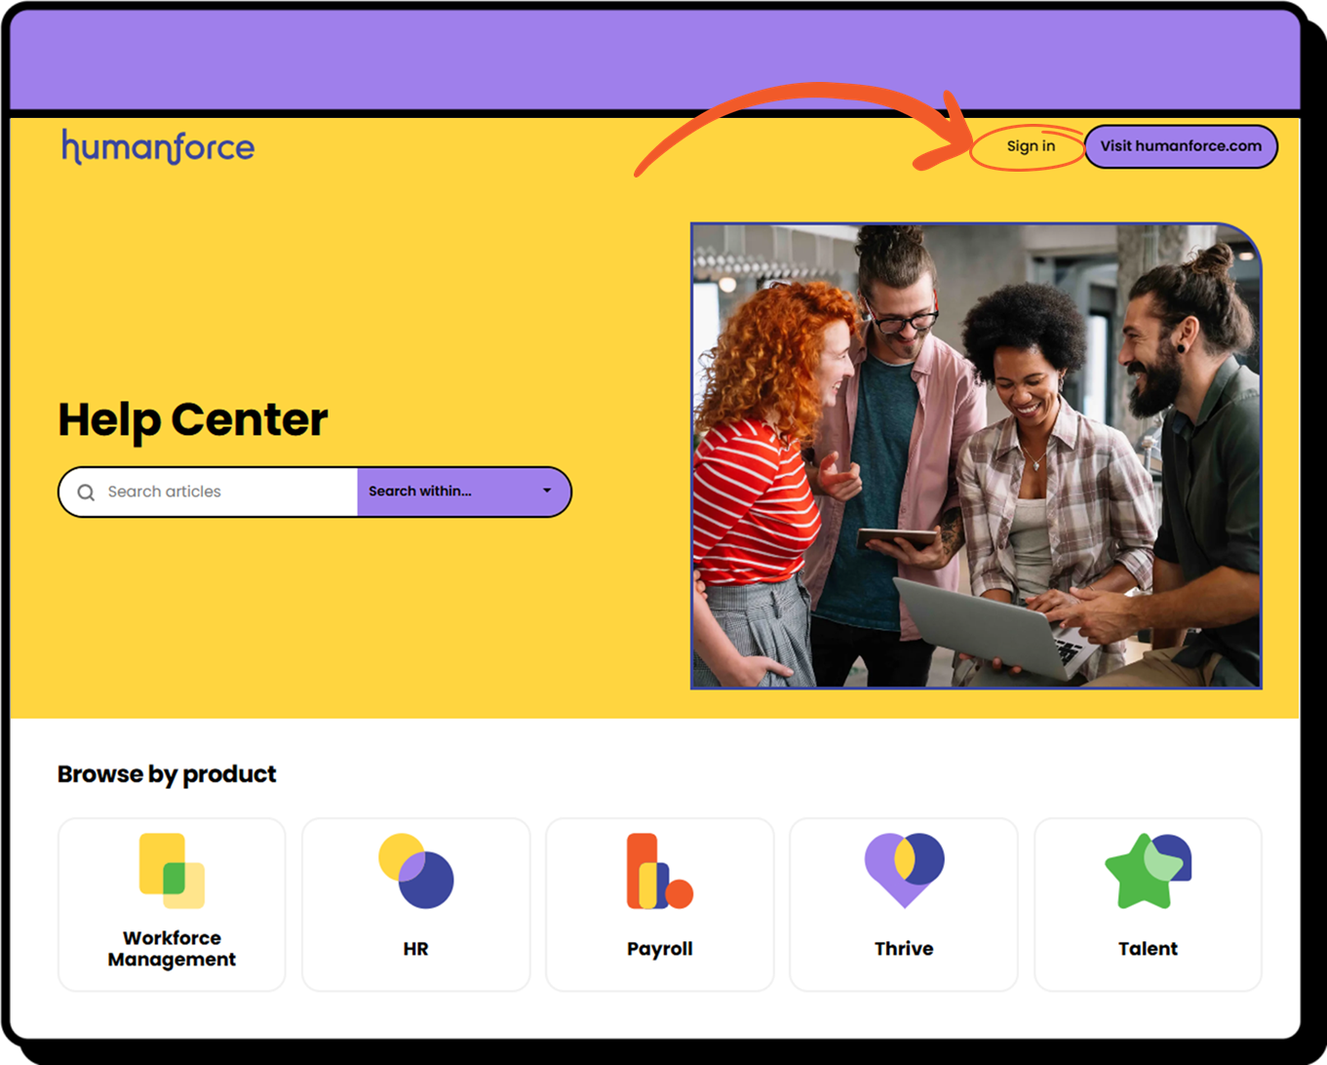Click the dropdown caret arrow in search bar
Image resolution: width=1327 pixels, height=1065 pixels.
point(547,492)
